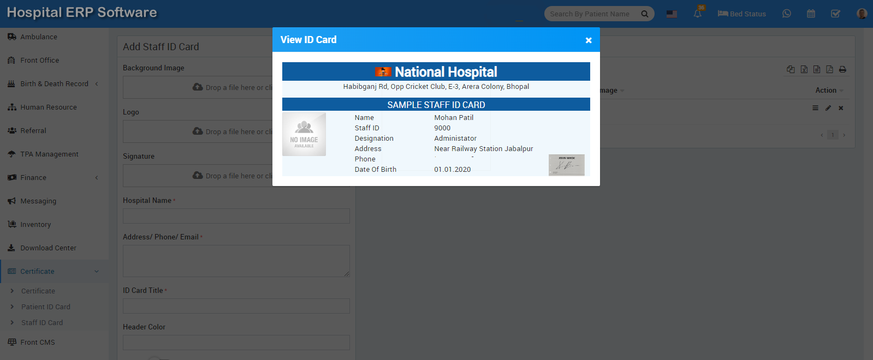Open the language flag selector
873x360 pixels.
(x=672, y=14)
